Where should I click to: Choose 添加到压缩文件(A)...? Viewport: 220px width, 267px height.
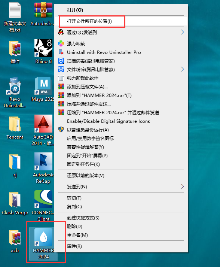click(x=121, y=87)
